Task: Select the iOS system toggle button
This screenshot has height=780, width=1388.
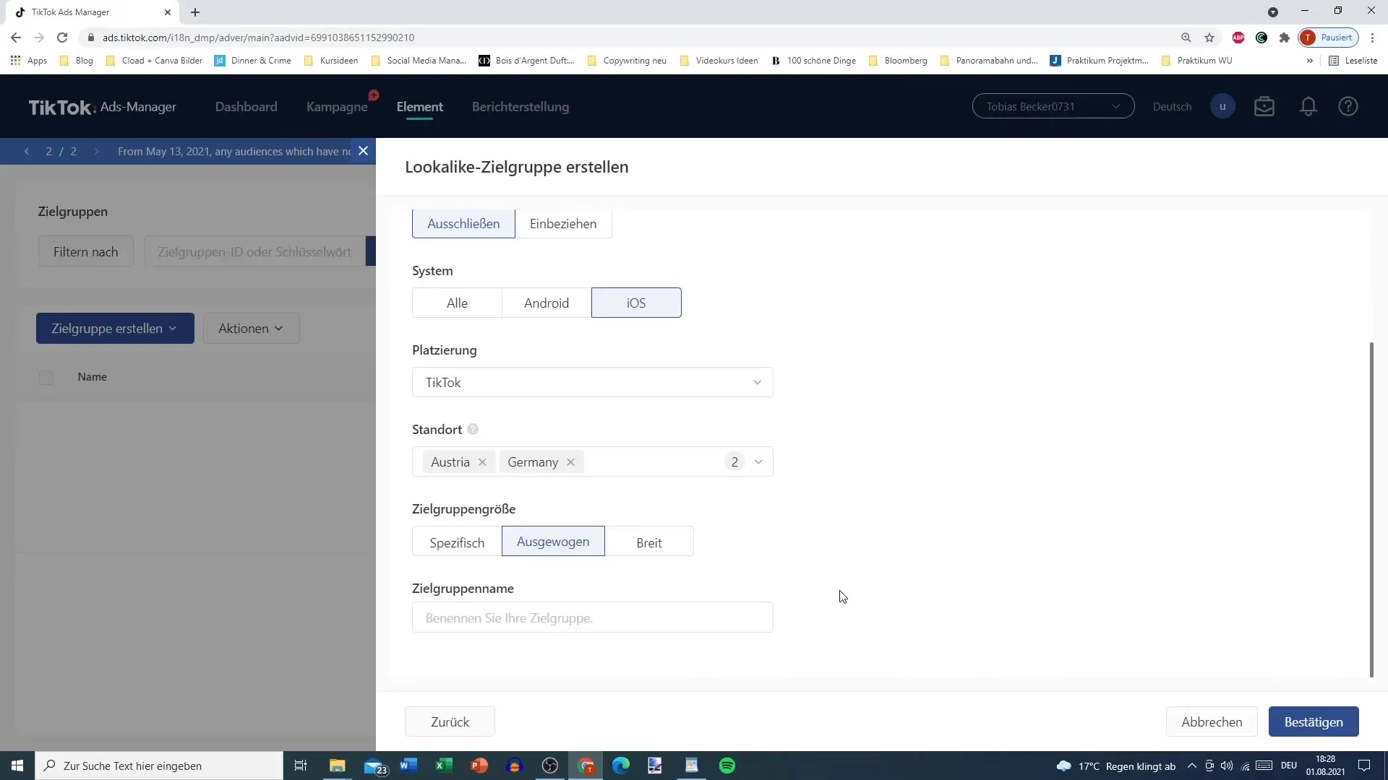Action: pyautogui.click(x=636, y=302)
